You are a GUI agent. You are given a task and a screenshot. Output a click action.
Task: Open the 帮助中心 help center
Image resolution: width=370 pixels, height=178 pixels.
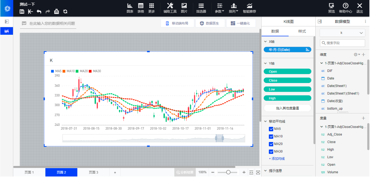pyautogui.click(x=346, y=8)
